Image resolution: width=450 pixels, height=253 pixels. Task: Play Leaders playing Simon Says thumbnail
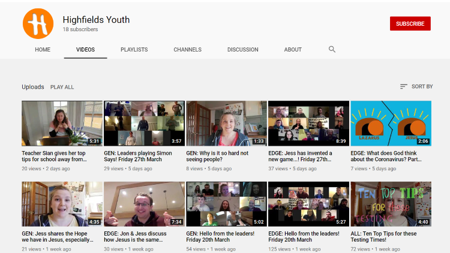(x=144, y=124)
